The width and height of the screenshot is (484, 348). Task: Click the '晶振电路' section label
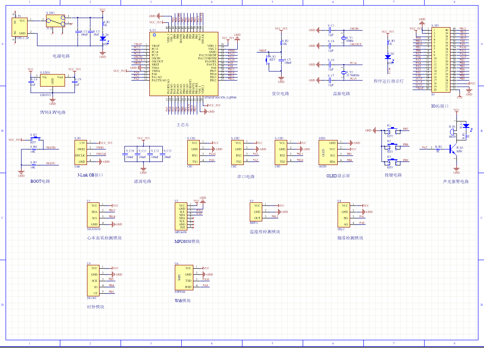341,93
